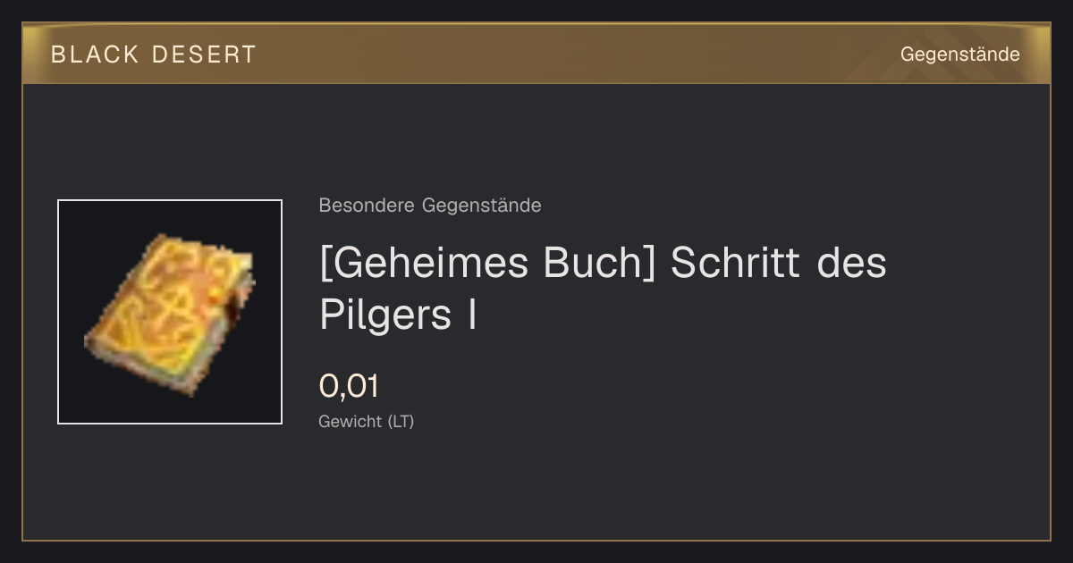
Task: Open the Besondere Gegenstände category
Action: [x=430, y=206]
